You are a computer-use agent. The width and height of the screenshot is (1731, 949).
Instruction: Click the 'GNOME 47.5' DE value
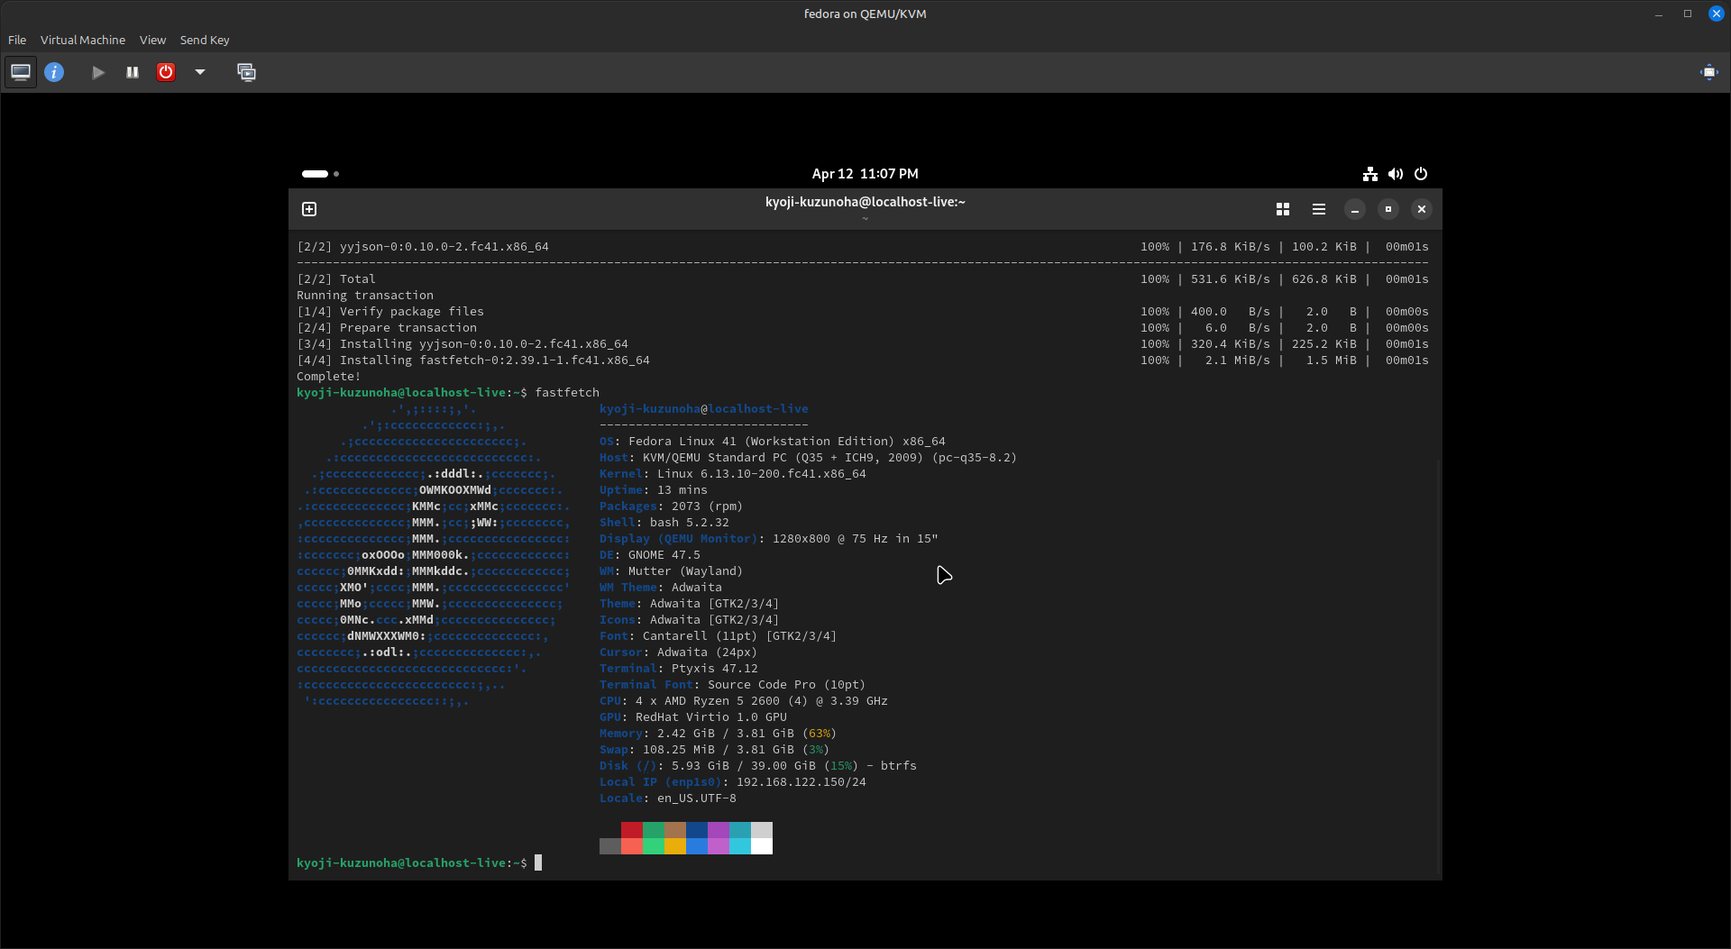coord(664,555)
